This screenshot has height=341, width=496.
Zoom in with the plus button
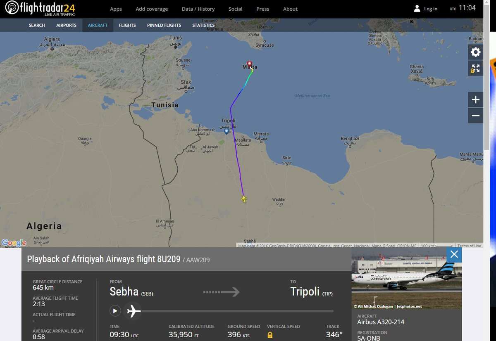(476, 99)
